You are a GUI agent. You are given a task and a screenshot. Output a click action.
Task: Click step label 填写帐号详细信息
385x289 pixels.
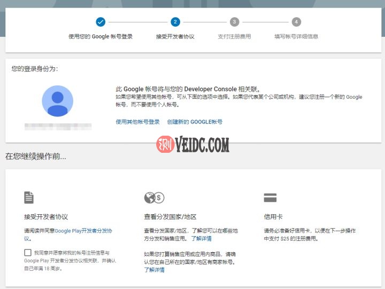click(296, 36)
